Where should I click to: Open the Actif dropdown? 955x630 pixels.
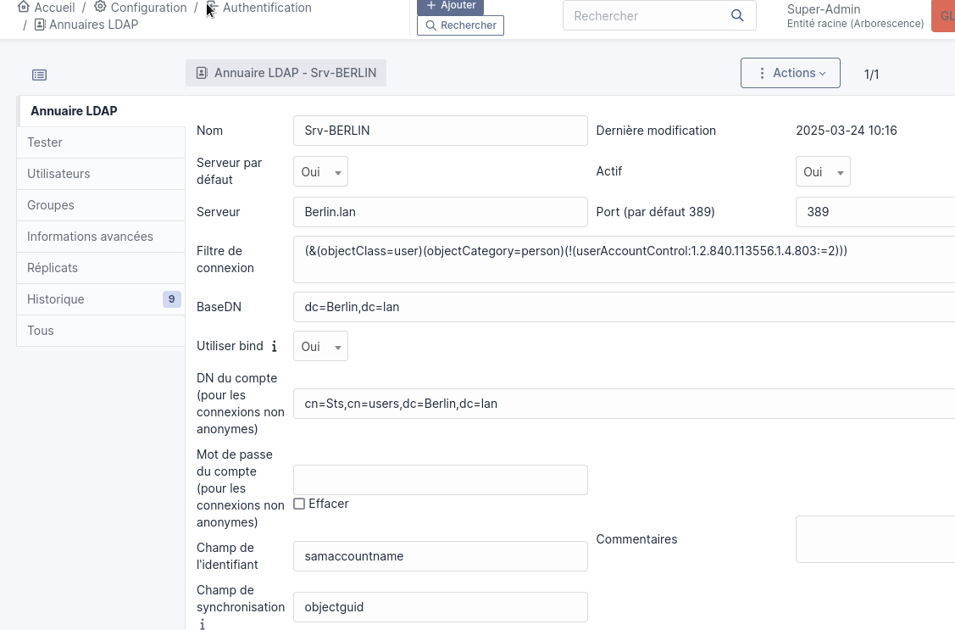click(822, 171)
